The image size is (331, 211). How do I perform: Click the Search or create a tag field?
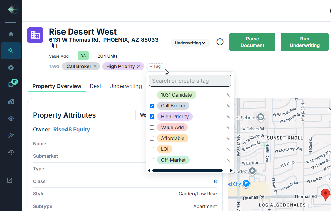[190, 81]
